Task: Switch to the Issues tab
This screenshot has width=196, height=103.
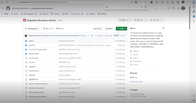Action: (14, 14)
